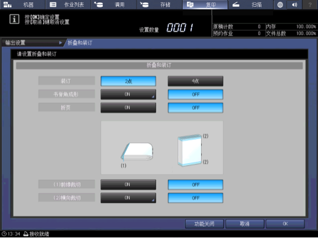
Task: Click the 书脊角成形 row label
Action: [x=66, y=94]
